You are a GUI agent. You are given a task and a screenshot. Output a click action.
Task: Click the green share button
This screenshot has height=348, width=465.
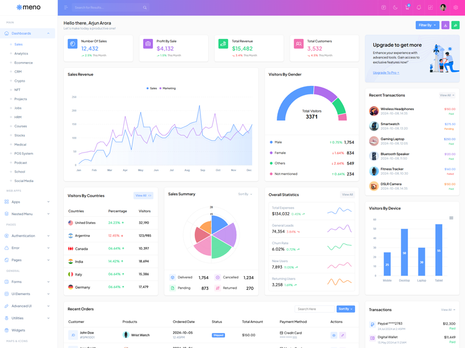456,25
